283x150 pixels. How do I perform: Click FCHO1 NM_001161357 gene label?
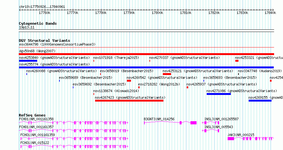pyautogui.click(x=36, y=127)
